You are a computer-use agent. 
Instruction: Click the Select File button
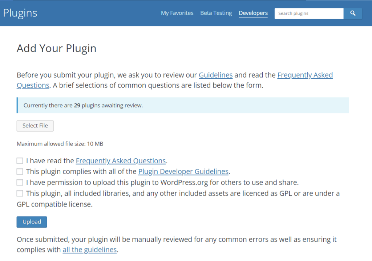(x=35, y=126)
